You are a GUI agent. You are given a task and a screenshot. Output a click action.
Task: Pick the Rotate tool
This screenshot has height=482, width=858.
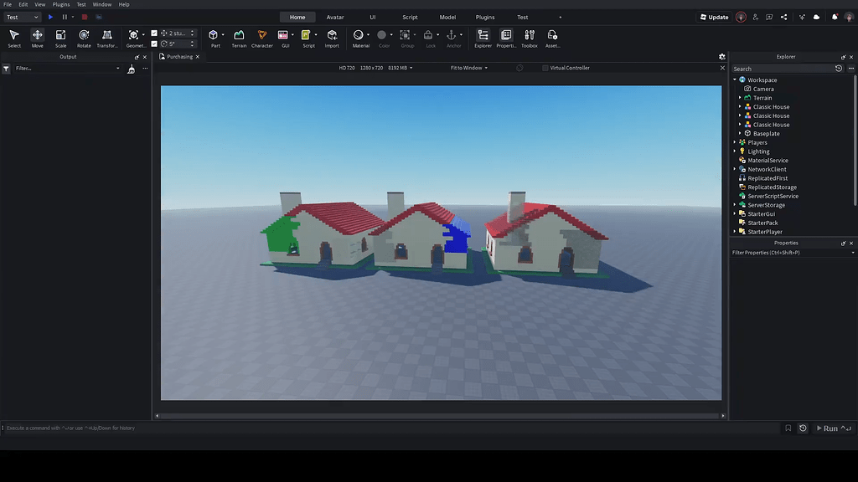84,38
